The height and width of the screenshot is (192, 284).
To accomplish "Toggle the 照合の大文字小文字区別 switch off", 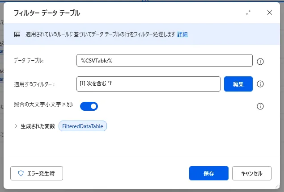I will 89,106.
